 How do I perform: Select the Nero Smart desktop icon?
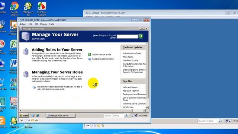point(3,47)
